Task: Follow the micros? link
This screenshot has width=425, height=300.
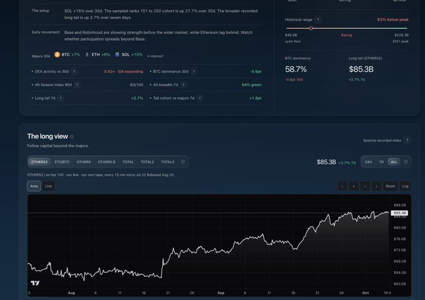Action: coord(155,56)
